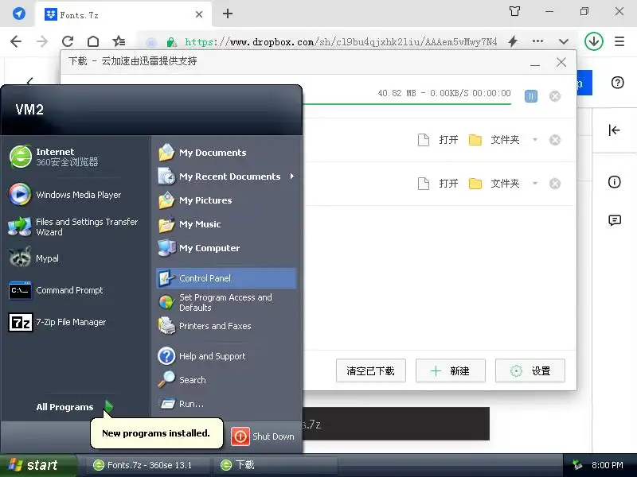Image resolution: width=637 pixels, height=477 pixels.
Task: Click the download progress bar
Action: [406, 104]
